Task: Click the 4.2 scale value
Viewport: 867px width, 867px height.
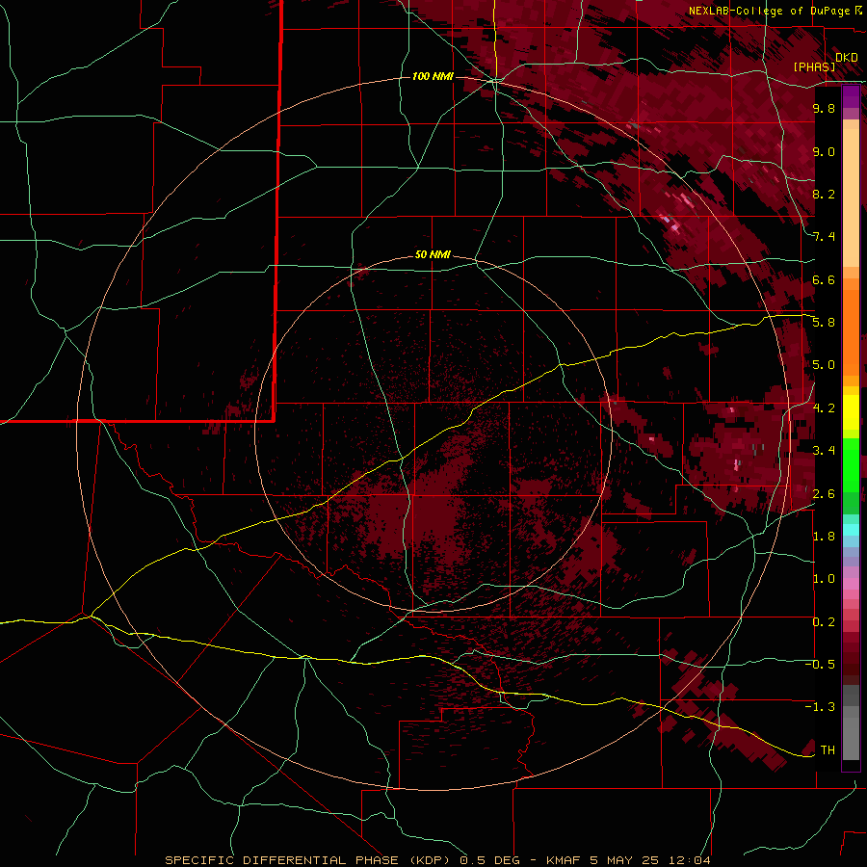Action: pyautogui.click(x=824, y=407)
